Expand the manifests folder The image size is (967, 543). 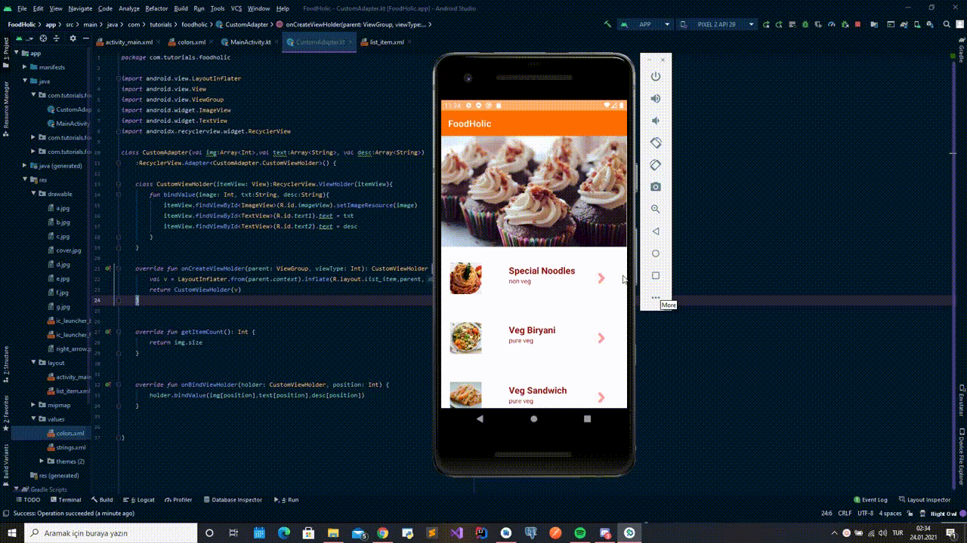(25, 67)
